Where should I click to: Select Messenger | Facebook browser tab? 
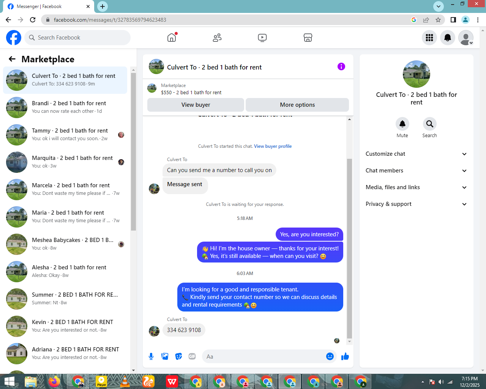[x=48, y=6]
